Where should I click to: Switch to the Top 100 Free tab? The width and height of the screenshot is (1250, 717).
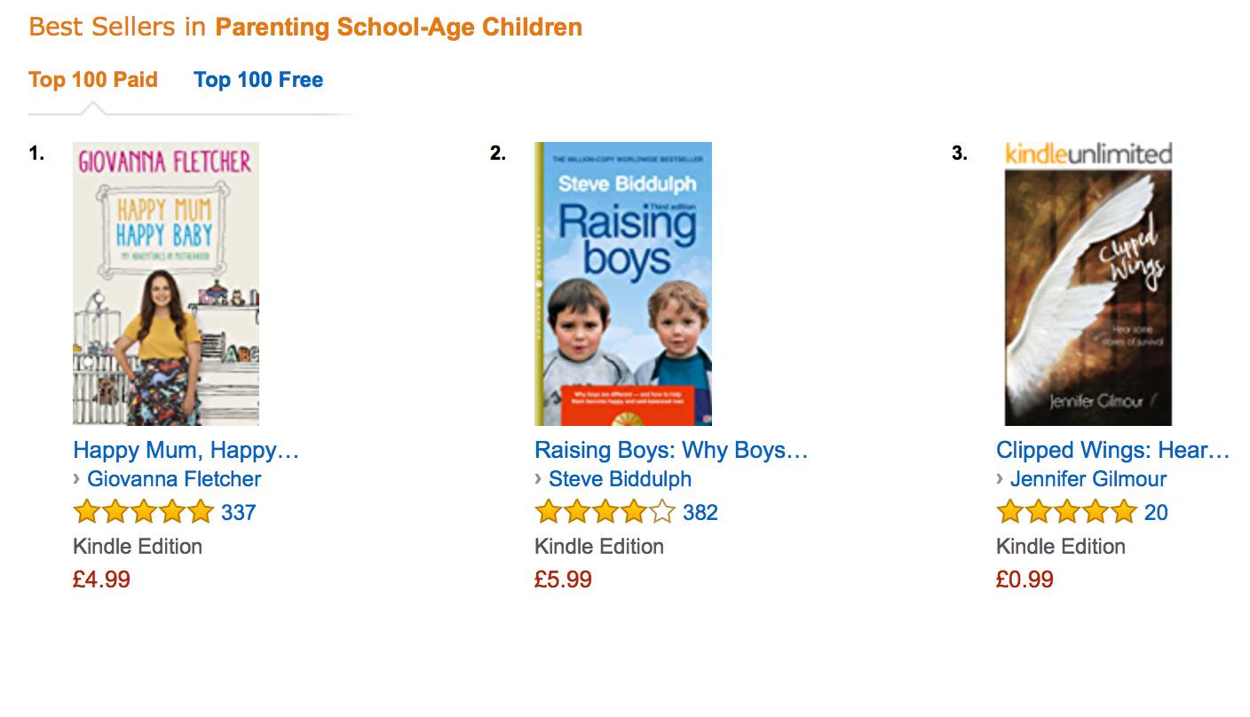click(x=258, y=80)
